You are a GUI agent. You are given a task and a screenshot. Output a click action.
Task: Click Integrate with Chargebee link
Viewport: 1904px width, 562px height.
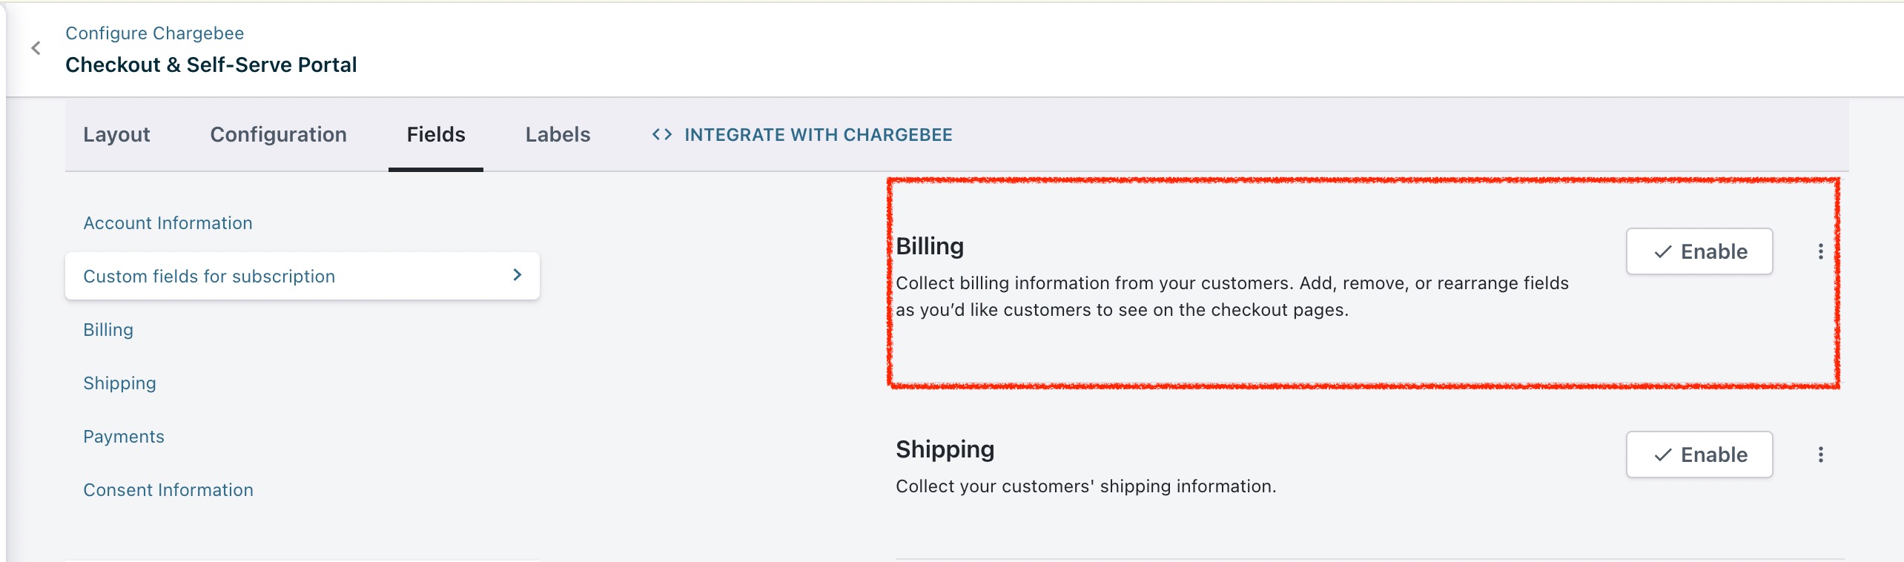[818, 134]
